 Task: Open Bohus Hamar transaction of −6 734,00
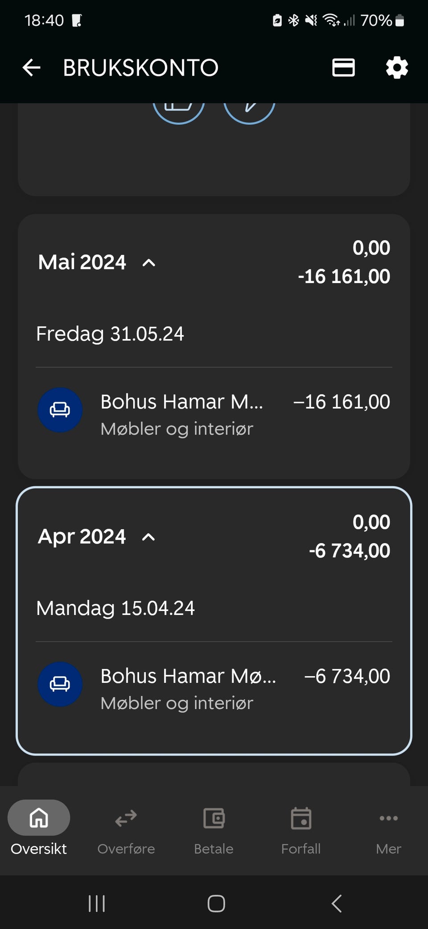click(x=214, y=688)
